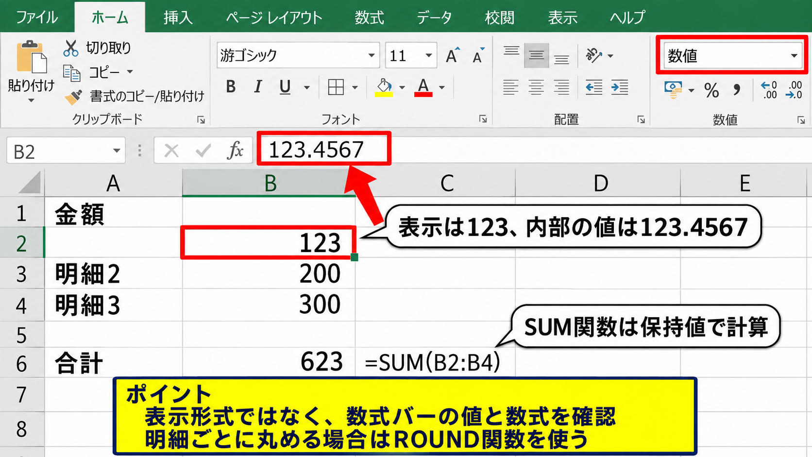Switch to the データ tab
This screenshot has width=812, height=457.
[x=434, y=17]
